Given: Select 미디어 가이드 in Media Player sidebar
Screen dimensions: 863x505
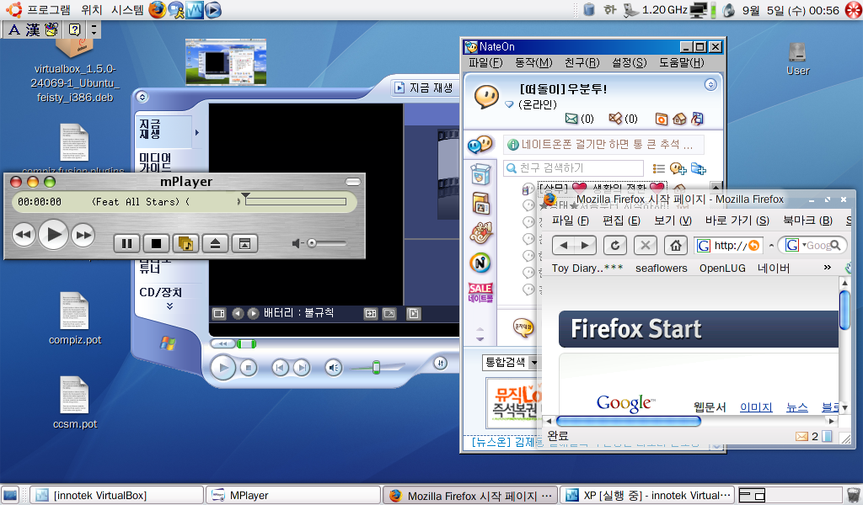Looking at the screenshot, I should [x=155, y=162].
